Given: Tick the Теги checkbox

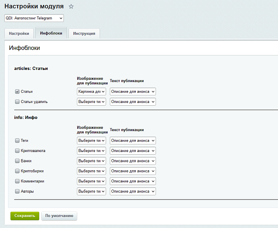Looking at the screenshot, I should click(17, 141).
